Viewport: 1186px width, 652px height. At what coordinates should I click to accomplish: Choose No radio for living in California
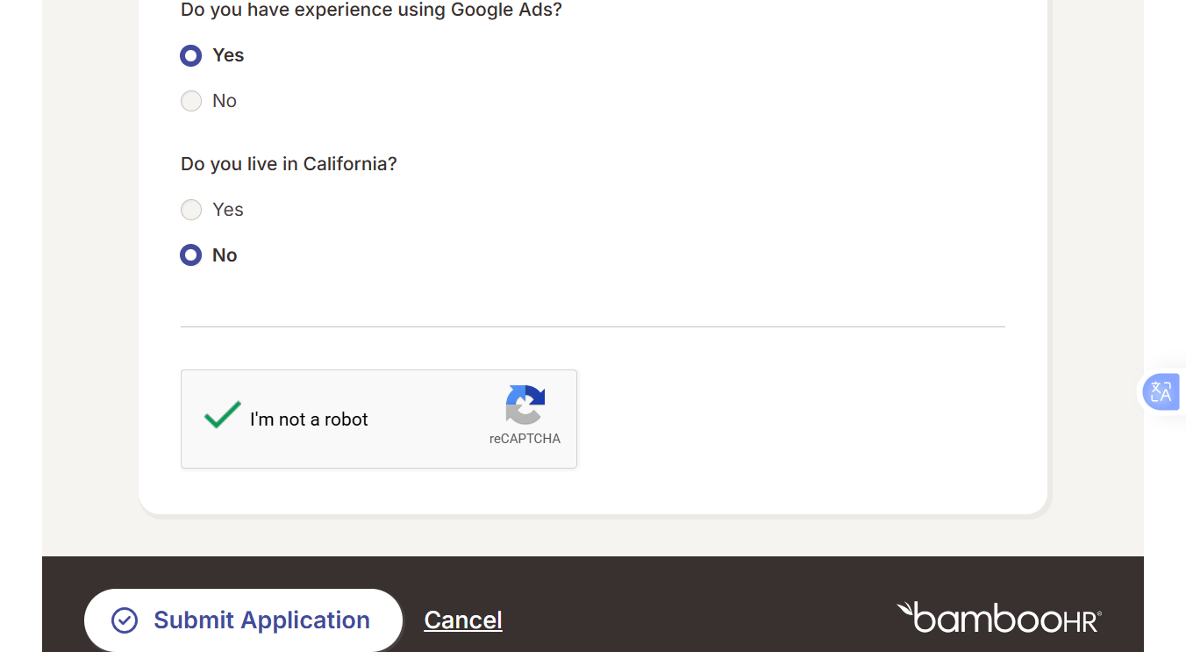tap(191, 255)
